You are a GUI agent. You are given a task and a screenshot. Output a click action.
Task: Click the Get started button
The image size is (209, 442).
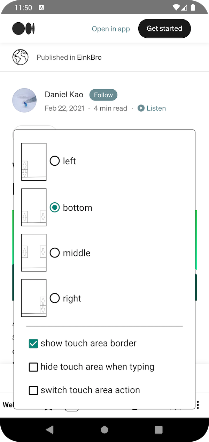[164, 29]
